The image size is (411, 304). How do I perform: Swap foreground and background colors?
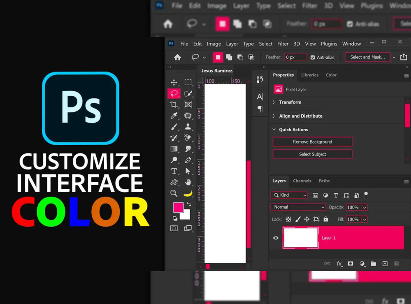click(x=189, y=204)
